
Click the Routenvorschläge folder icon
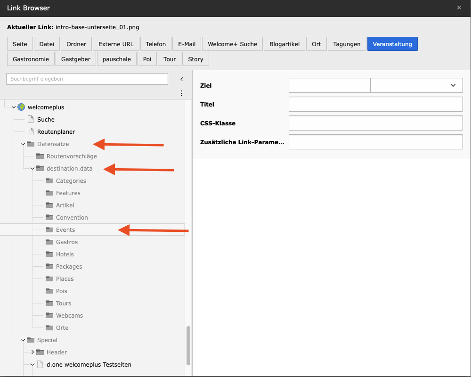pos(40,156)
